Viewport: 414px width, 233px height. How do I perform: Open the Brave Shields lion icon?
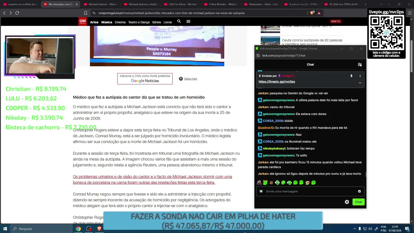coord(312,13)
